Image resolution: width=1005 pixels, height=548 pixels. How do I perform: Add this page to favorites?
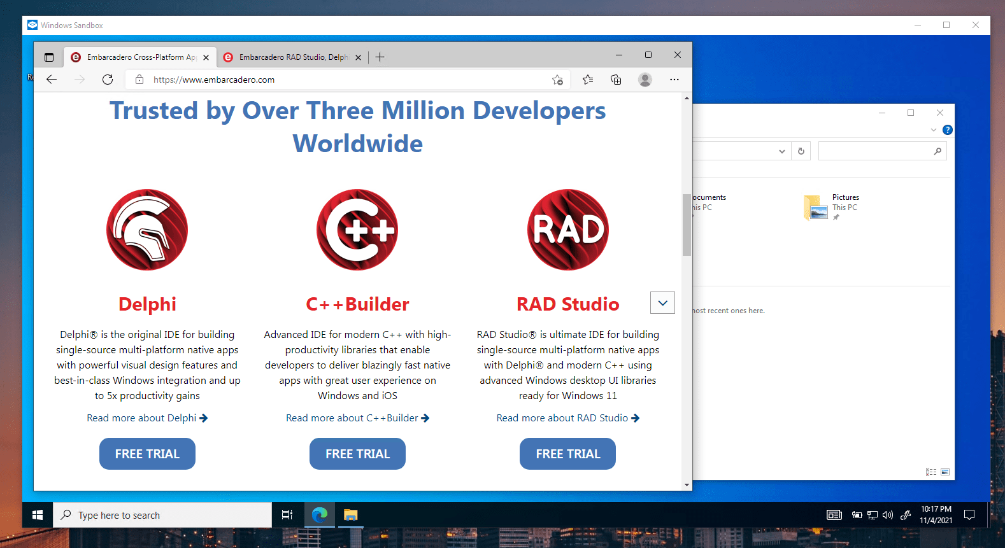pos(557,80)
